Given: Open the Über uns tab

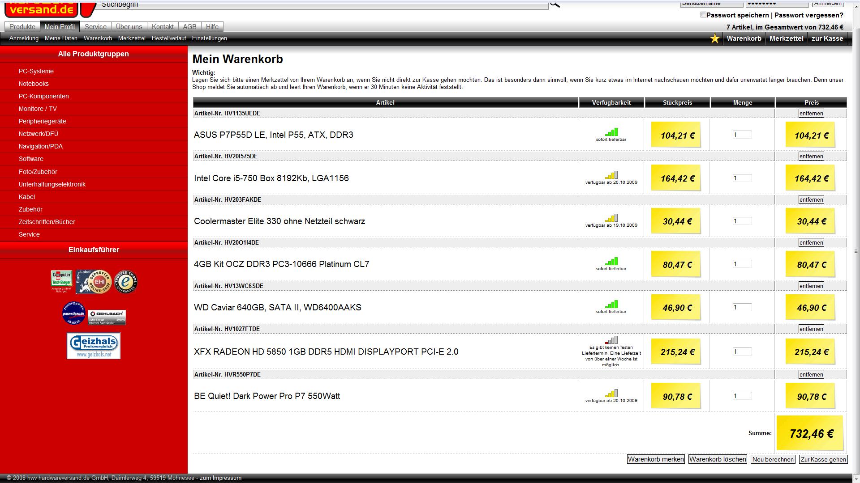Looking at the screenshot, I should pyautogui.click(x=129, y=27).
